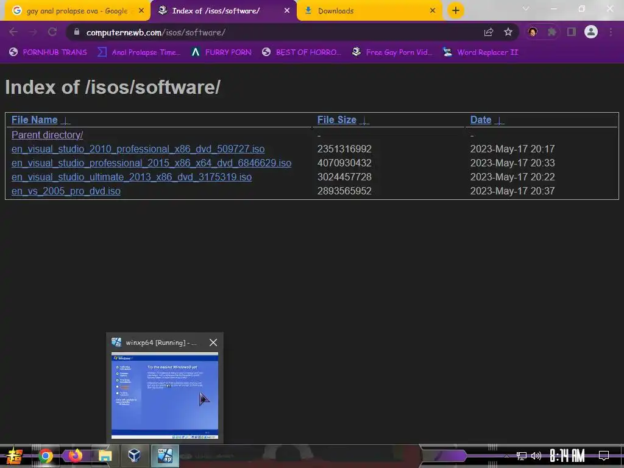Click the down arrow beside File Name
This screenshot has width=624, height=468.
pos(66,121)
